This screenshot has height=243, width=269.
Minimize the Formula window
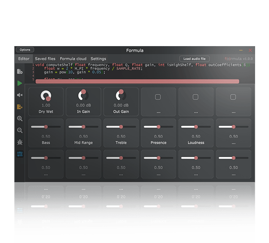241,51
